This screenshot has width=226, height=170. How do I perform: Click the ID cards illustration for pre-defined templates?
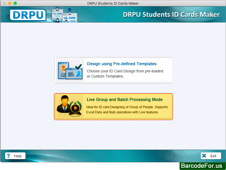[x=70, y=70]
